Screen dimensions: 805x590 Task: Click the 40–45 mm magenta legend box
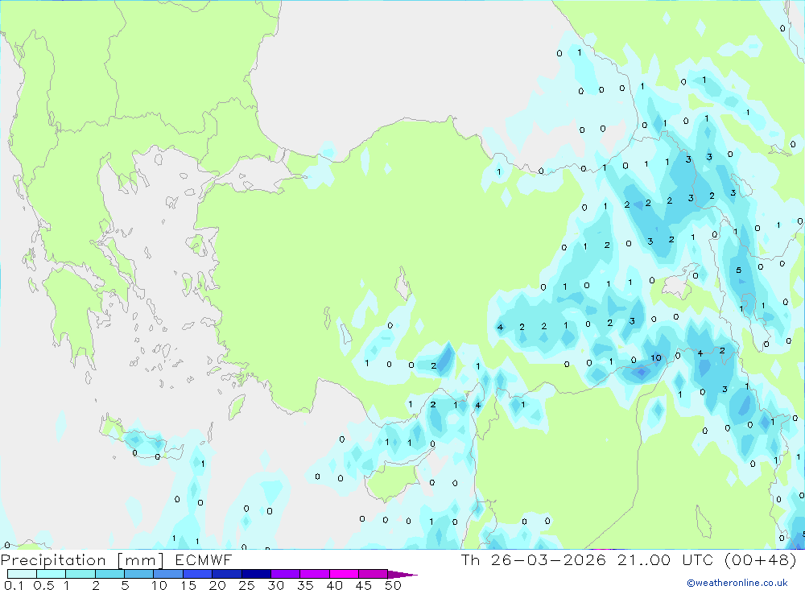click(x=344, y=574)
